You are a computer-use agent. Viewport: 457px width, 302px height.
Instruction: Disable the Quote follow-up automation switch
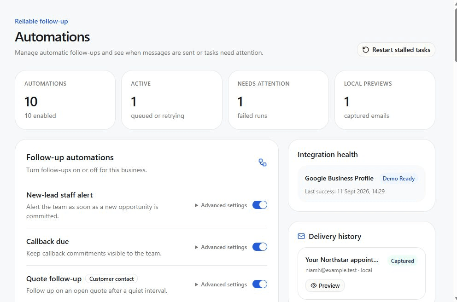tap(260, 284)
